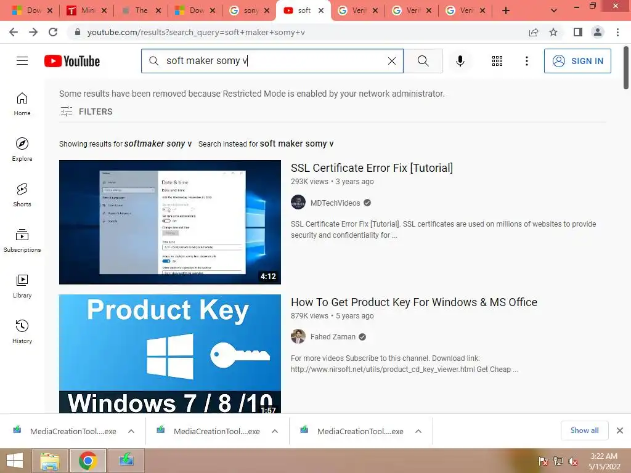Screen dimensions: 631x473
Task: Open the installer app in taskbar
Action: 126,461
